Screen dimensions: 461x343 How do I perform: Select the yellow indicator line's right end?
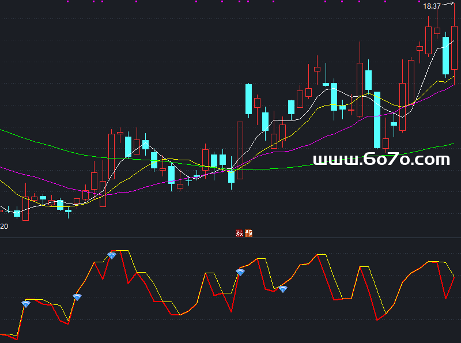(454, 276)
